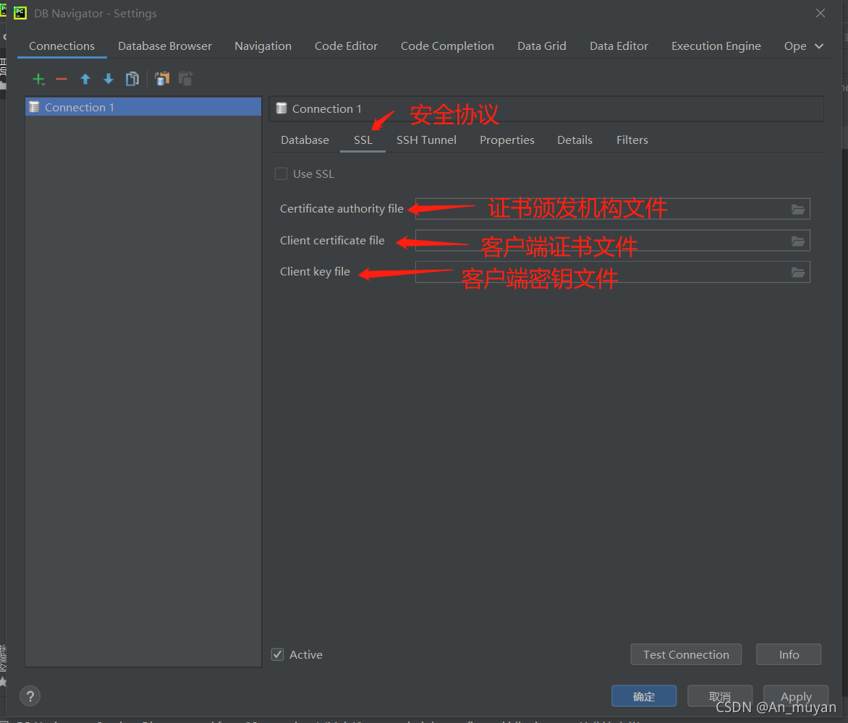The image size is (848, 723).
Task: Remove selected connection with minus icon
Action: [62, 80]
